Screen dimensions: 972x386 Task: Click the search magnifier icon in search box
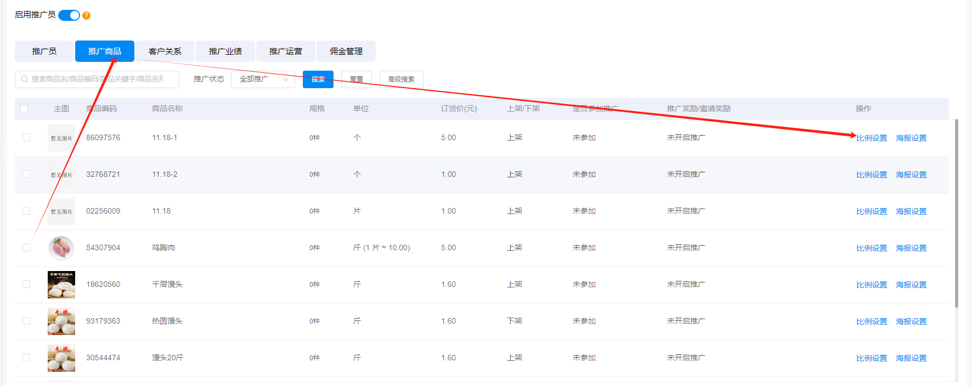tap(24, 79)
